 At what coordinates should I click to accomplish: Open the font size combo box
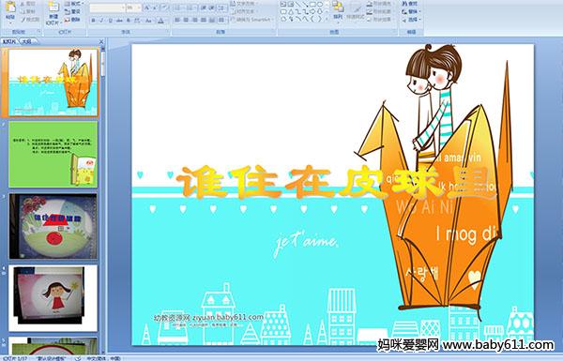pos(133,8)
